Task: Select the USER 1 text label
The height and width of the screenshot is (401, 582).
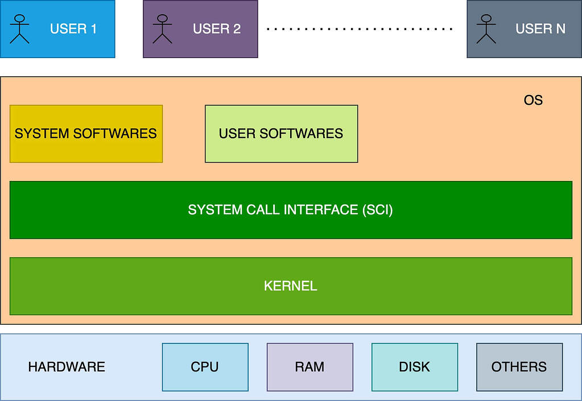Action: click(x=73, y=28)
